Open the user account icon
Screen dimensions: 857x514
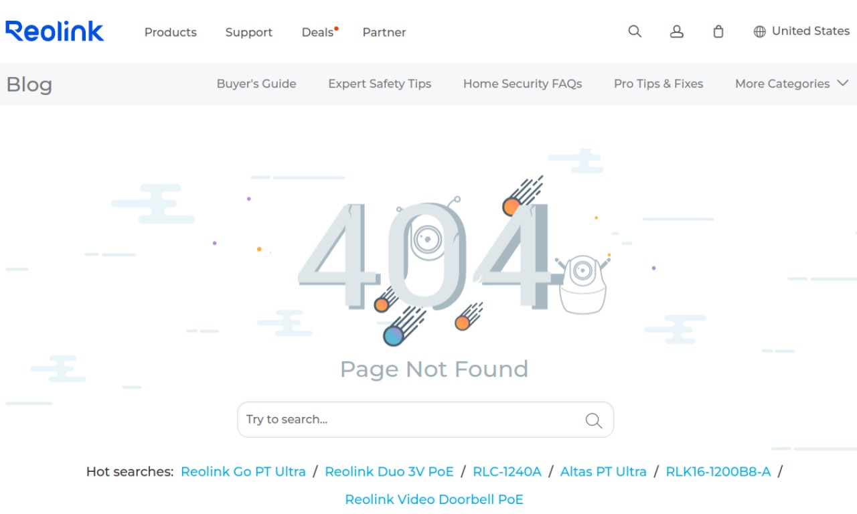[677, 31]
